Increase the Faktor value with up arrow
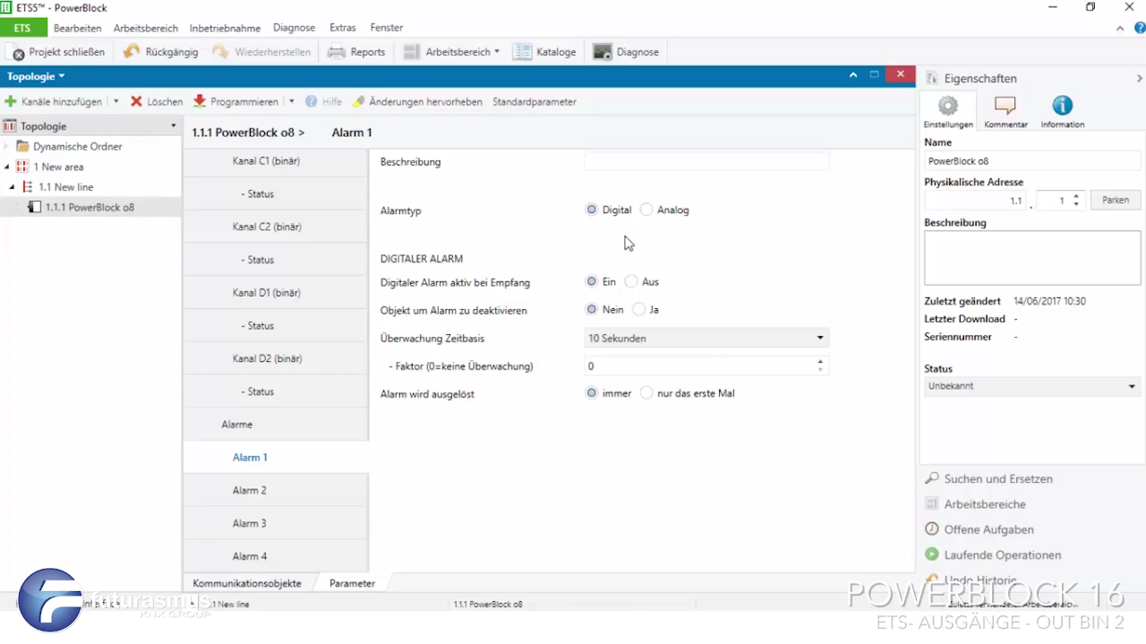Viewport: 1146px width, 644px height. click(x=820, y=362)
